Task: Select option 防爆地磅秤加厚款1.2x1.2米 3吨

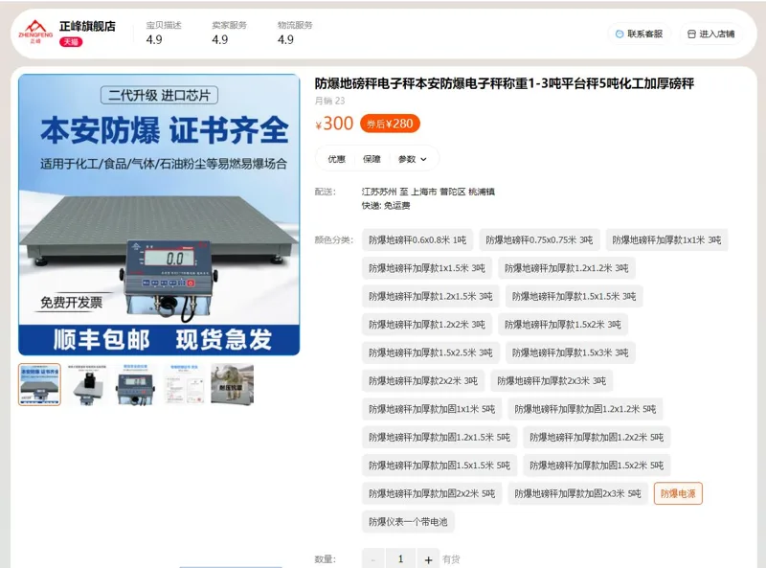Action: (x=567, y=268)
